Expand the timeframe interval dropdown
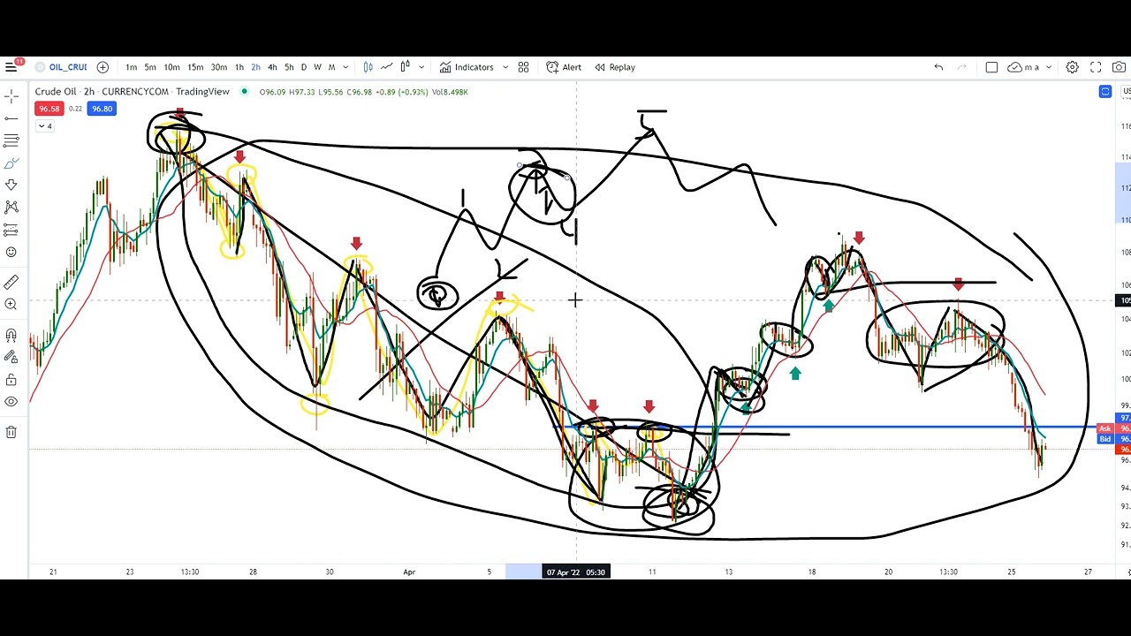 point(345,67)
